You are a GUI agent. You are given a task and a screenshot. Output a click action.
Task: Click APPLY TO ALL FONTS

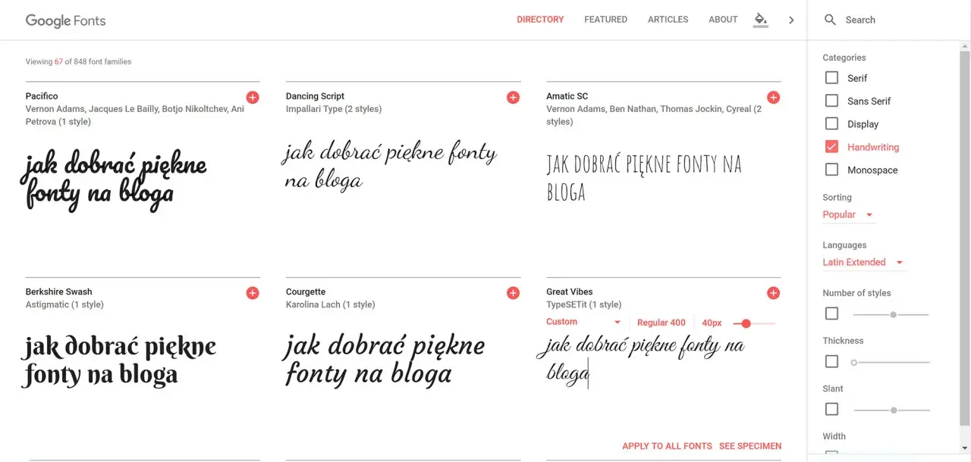pyautogui.click(x=667, y=446)
